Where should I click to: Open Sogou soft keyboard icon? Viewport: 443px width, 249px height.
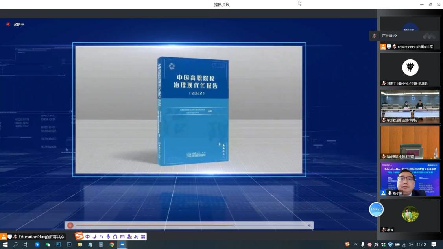point(122,237)
